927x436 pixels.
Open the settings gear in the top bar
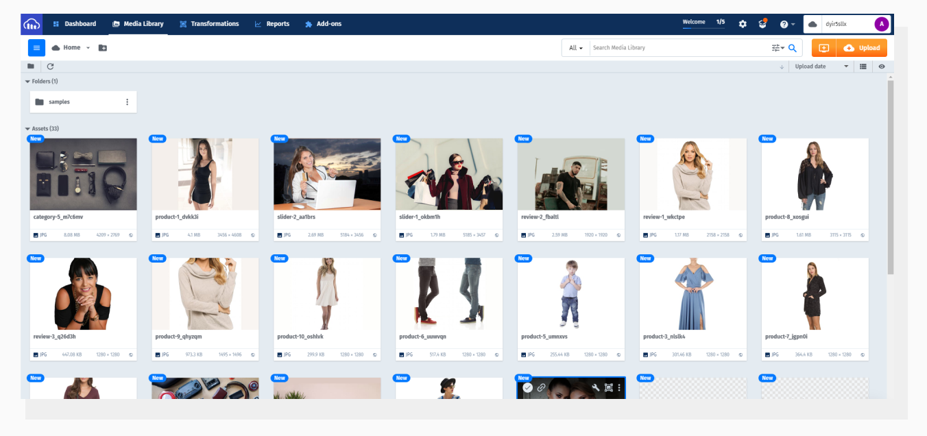click(x=743, y=23)
